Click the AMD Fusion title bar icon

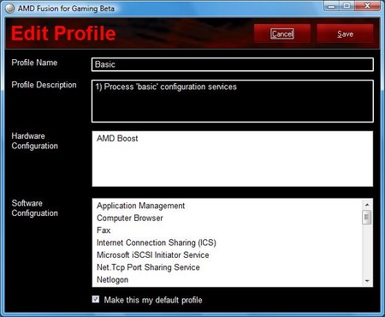click(10, 9)
